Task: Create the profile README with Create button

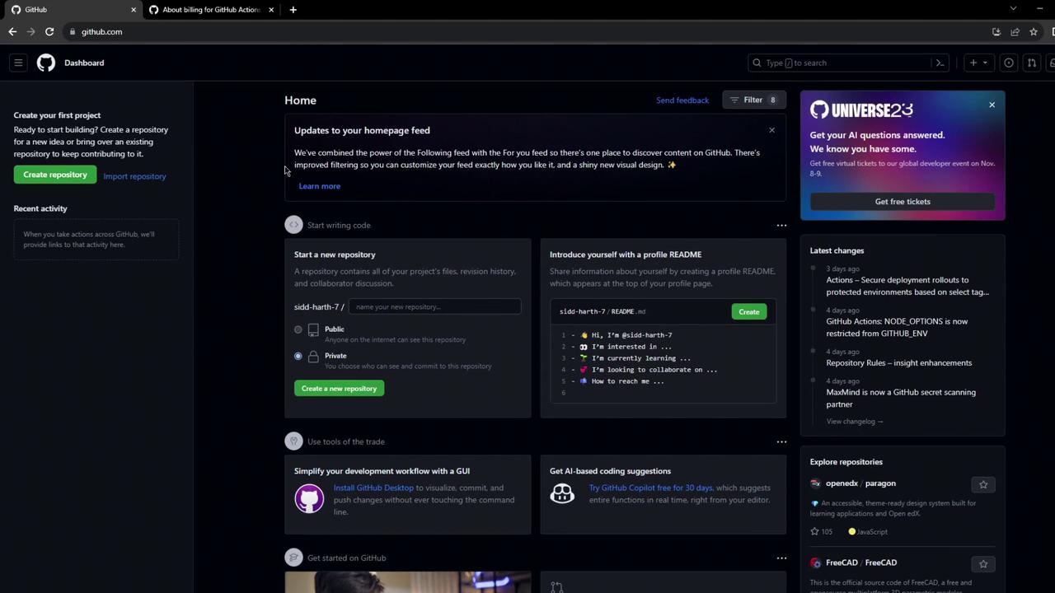Action: (x=748, y=311)
